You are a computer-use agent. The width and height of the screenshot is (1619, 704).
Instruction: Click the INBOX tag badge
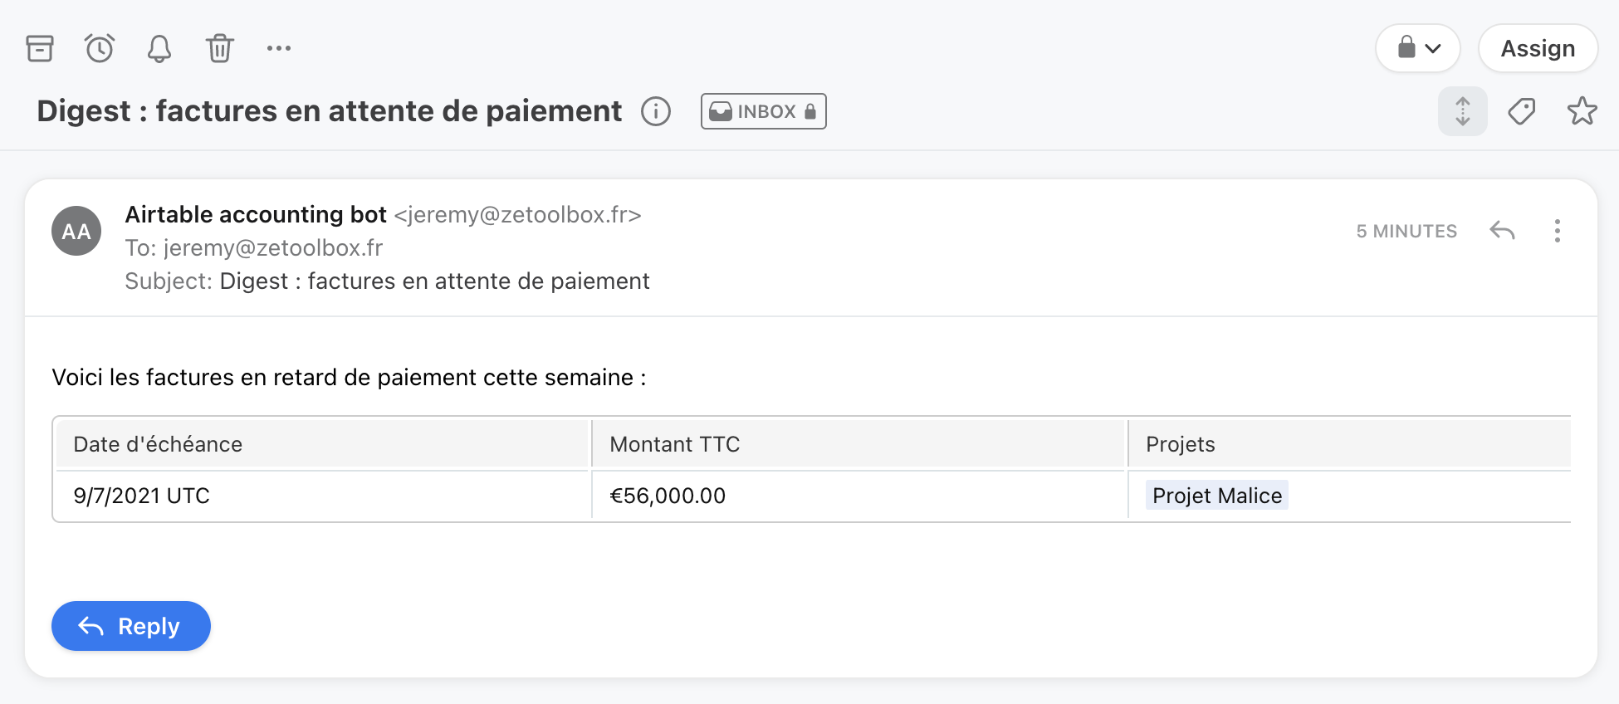[x=764, y=111]
